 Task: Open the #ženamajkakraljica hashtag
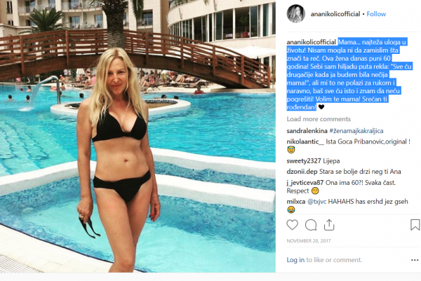[x=356, y=131]
